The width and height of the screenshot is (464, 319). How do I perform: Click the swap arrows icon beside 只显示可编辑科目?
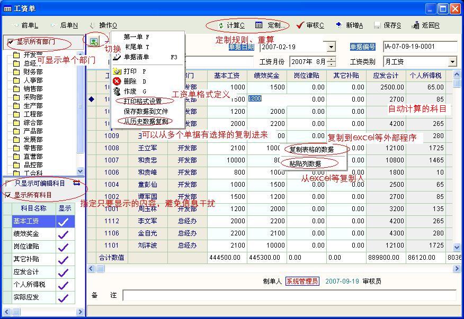(x=77, y=183)
